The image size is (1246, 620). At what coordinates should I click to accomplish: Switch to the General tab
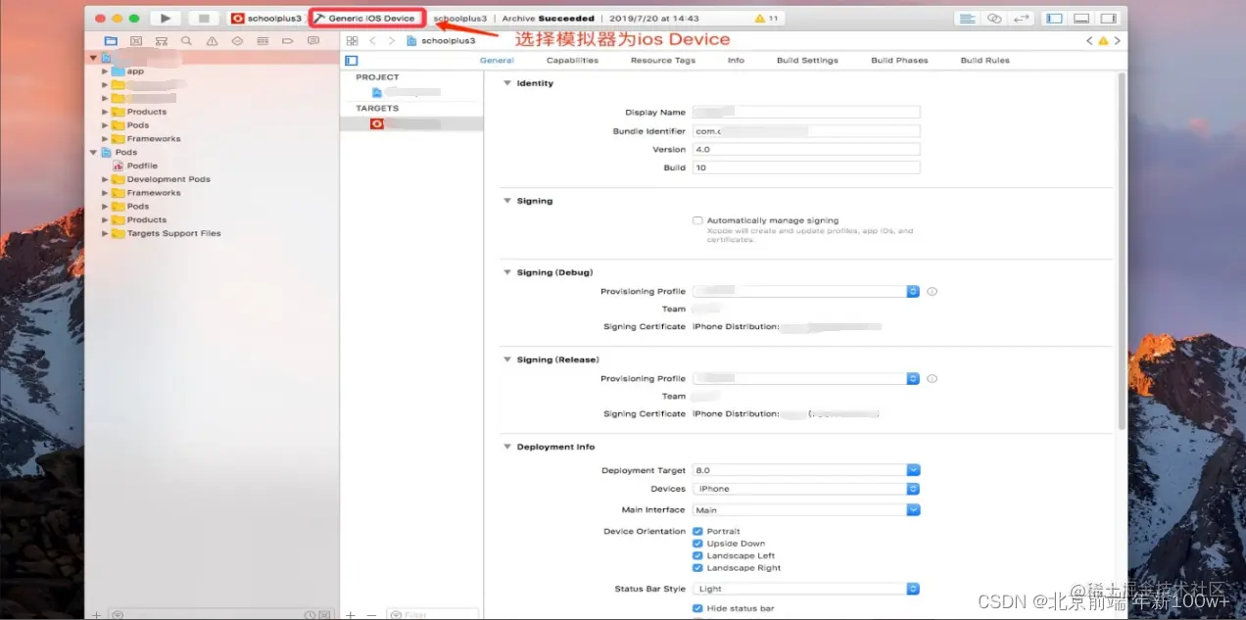[x=497, y=61]
